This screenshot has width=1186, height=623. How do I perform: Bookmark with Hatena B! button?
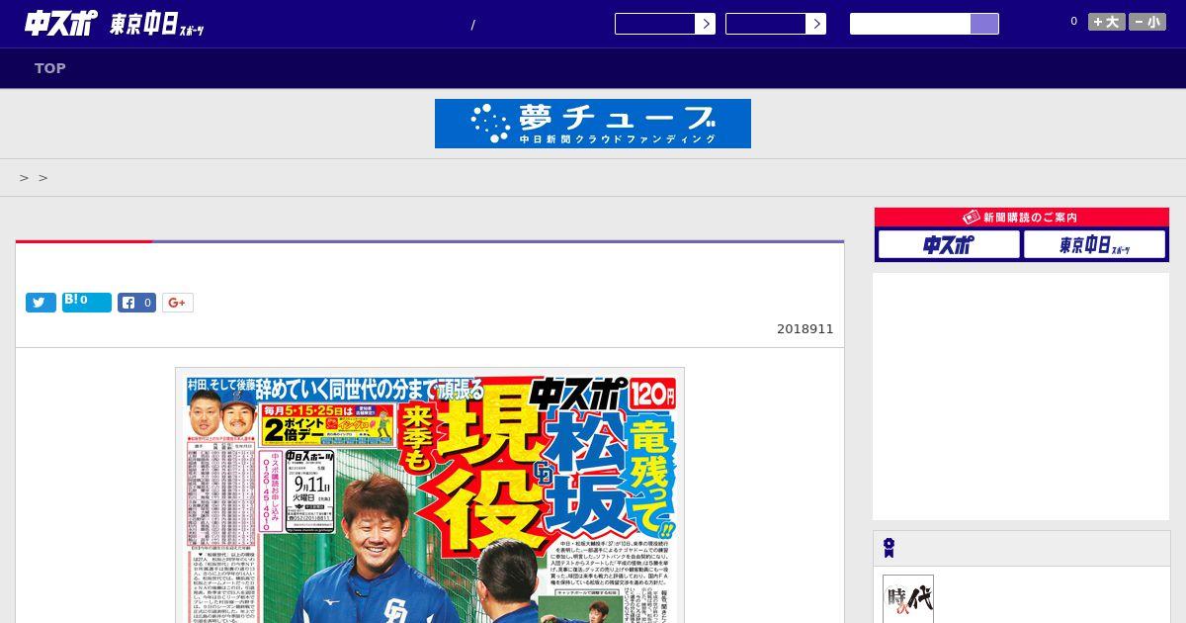click(x=87, y=303)
